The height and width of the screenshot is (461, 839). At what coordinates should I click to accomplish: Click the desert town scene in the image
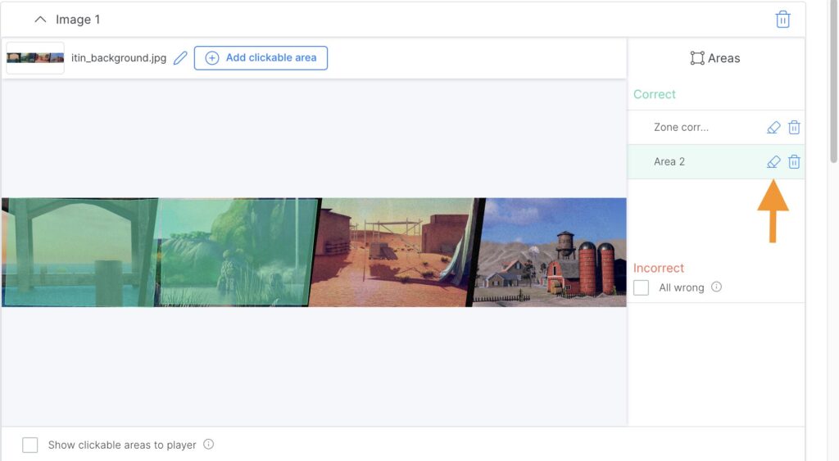pos(393,252)
